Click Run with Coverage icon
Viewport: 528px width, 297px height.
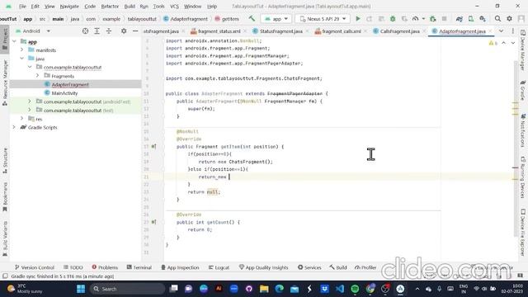(404, 19)
